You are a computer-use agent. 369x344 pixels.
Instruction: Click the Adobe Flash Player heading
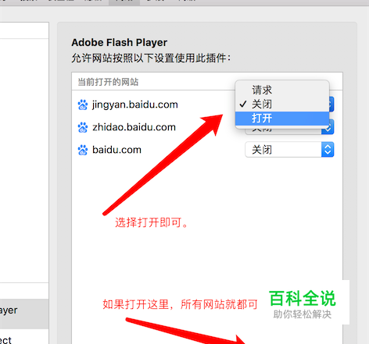[120, 43]
